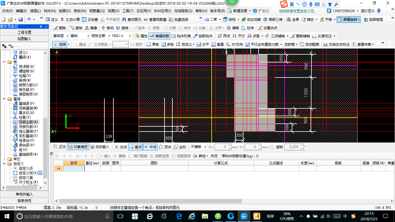
Task: Open 构件列表 component list
Action: tap(181, 36)
